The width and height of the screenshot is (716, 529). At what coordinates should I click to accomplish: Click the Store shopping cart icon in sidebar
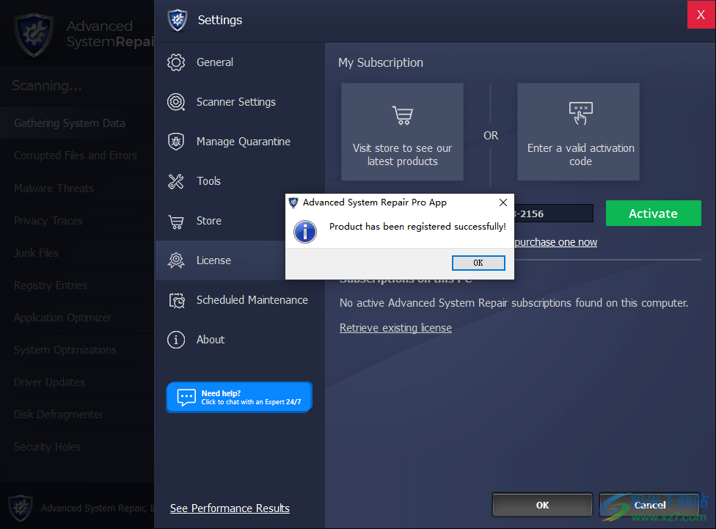pyautogui.click(x=176, y=222)
